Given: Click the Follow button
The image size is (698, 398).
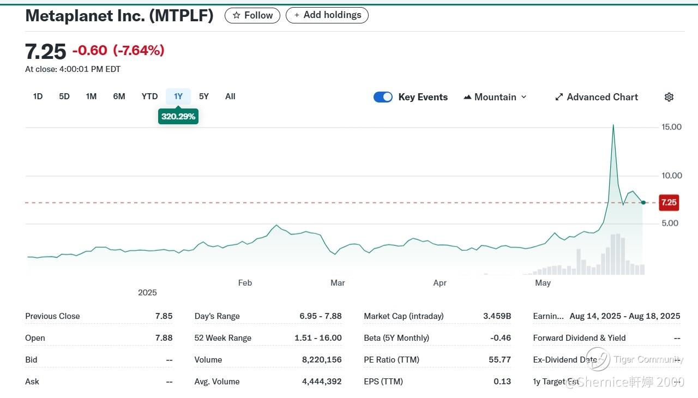Looking at the screenshot, I should (x=252, y=15).
